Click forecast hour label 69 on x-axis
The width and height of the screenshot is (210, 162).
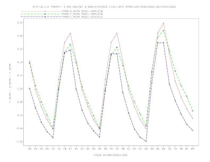coord(164,149)
